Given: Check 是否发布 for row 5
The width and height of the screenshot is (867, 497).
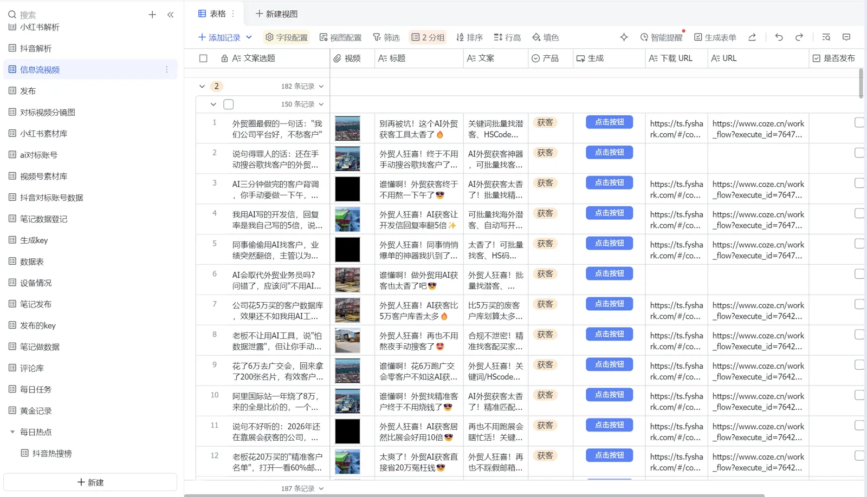Looking at the screenshot, I should click(x=859, y=244).
